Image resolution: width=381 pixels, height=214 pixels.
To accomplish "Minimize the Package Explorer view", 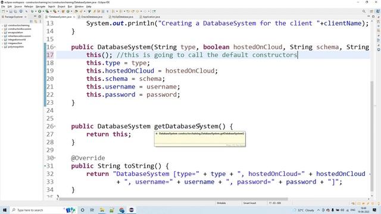I will (x=35, y=17).
